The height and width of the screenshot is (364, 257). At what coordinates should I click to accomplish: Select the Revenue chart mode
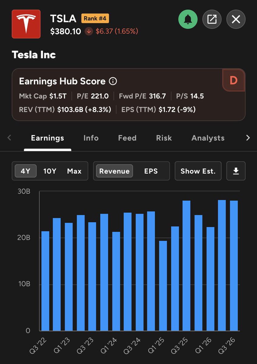click(x=115, y=171)
